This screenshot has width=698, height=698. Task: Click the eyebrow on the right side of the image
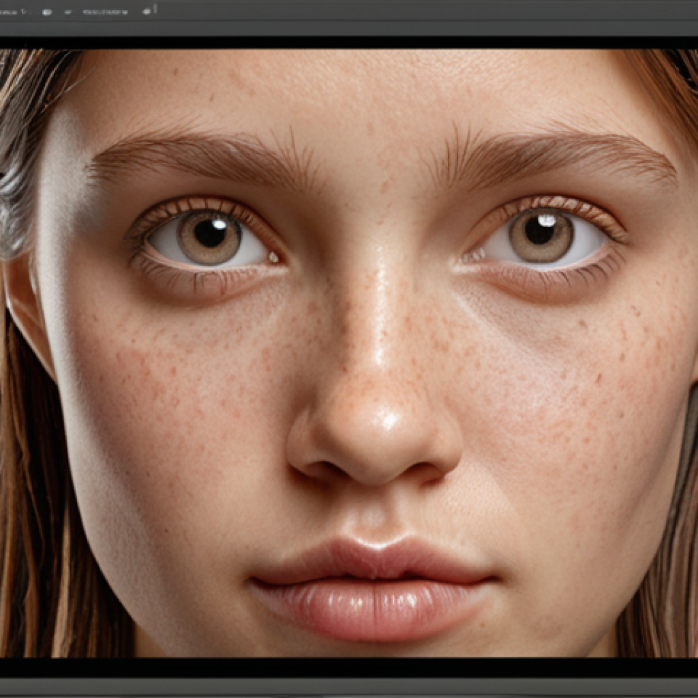[x=552, y=153]
